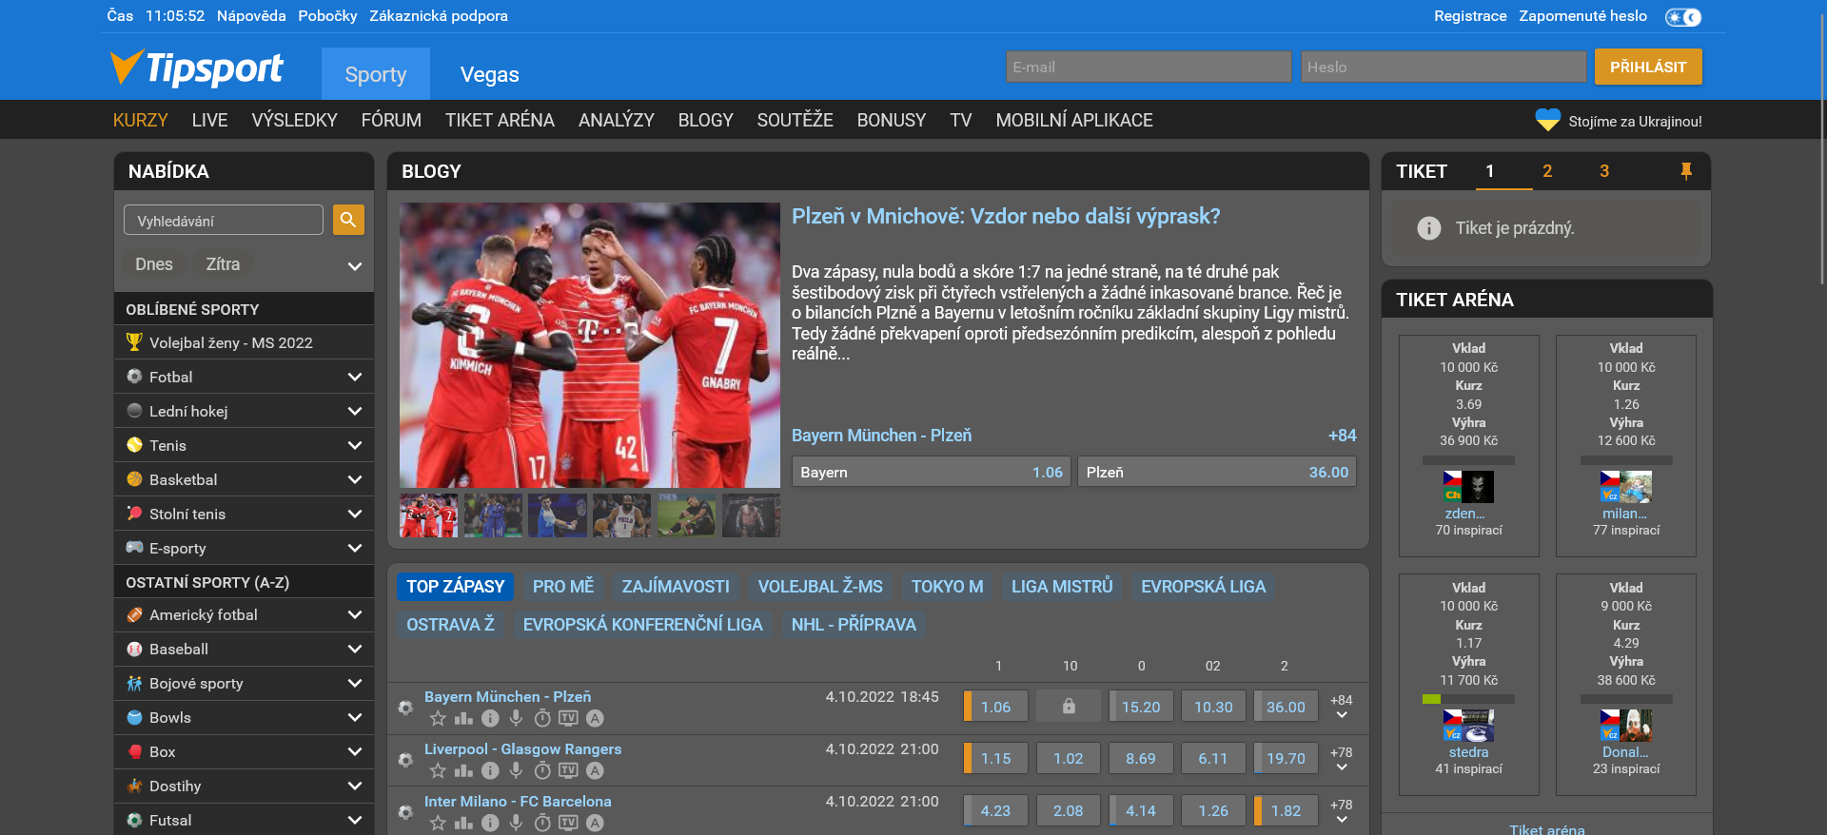Pin the ticket with the pushpin icon

1686,171
